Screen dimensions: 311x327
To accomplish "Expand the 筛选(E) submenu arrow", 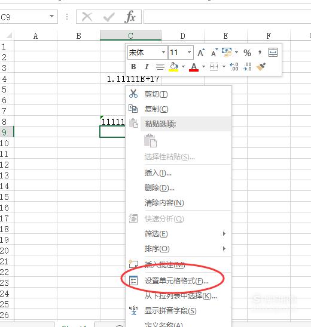I will (224, 233).
